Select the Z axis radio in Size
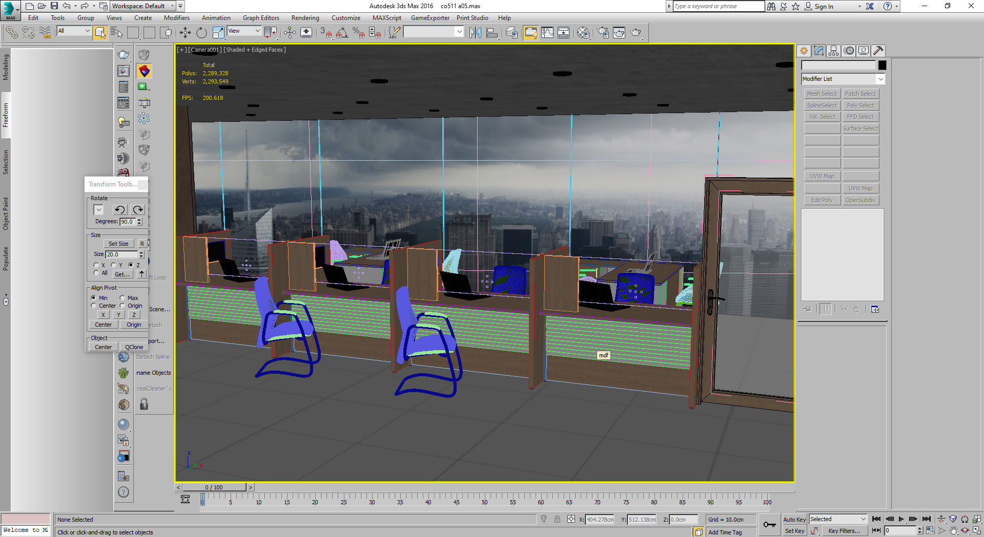Image resolution: width=984 pixels, height=537 pixels. click(x=131, y=265)
